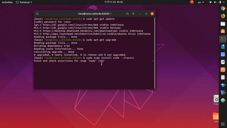Click the battery icon in top bar
Screen dimensions: 227x128
220,2
